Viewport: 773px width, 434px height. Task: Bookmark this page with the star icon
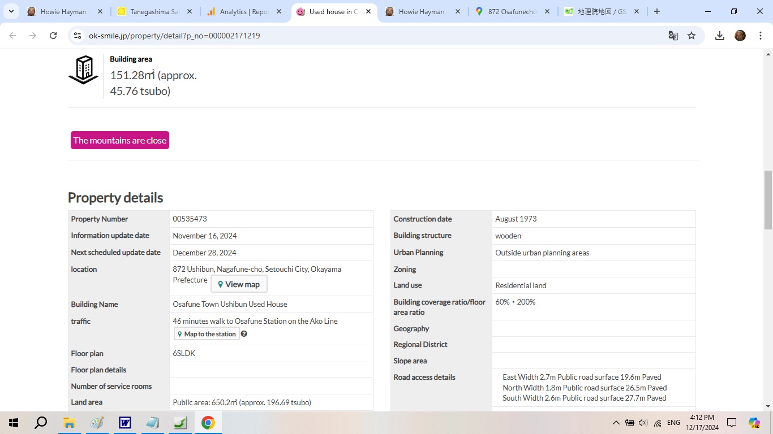pos(692,36)
